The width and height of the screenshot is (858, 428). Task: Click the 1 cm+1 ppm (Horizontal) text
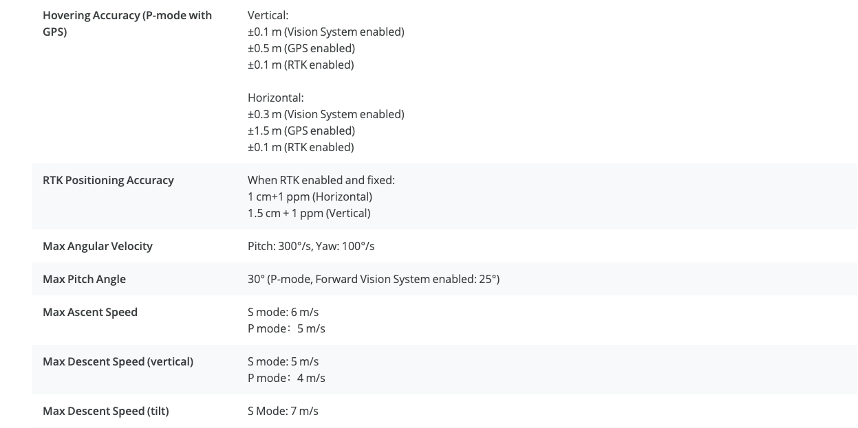tap(310, 196)
